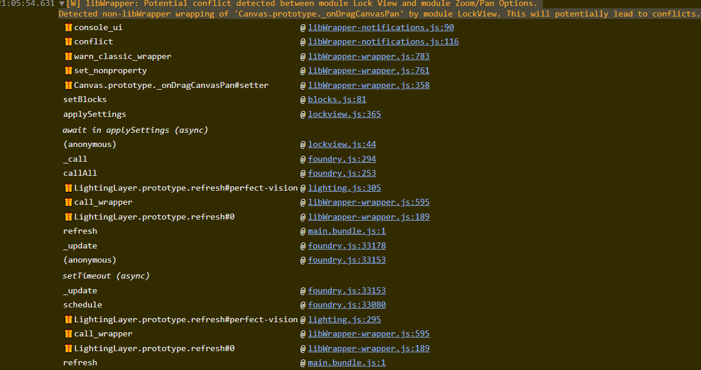Click gift icon by Canvas.prototype._onDragCanvasPan#setter
This screenshot has width=701, height=370.
68,85
